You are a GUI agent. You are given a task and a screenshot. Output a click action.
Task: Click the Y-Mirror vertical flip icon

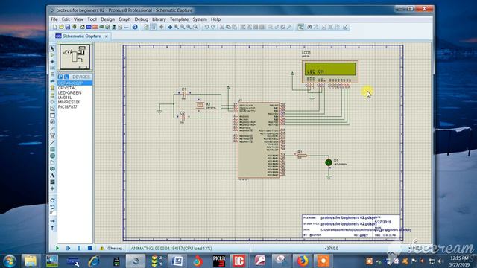point(52,228)
